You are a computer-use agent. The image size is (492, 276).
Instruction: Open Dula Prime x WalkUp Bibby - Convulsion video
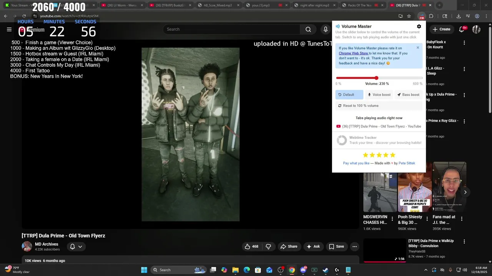[x=431, y=243]
